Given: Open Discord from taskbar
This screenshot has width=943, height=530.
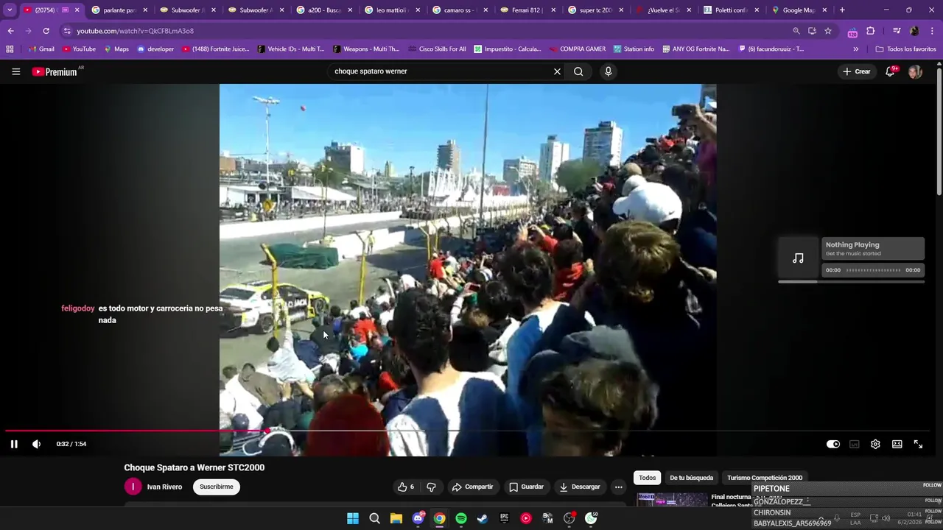Looking at the screenshot, I should [418, 518].
